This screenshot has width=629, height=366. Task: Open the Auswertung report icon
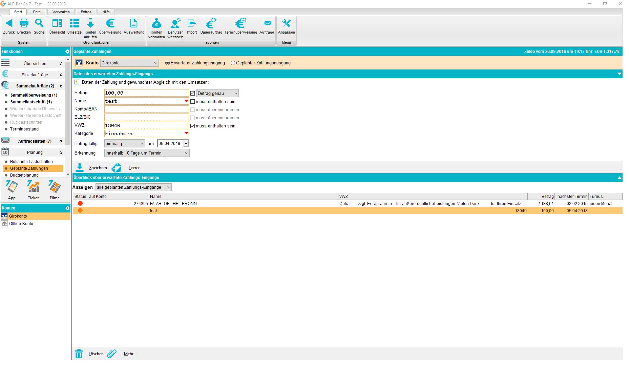click(x=134, y=23)
